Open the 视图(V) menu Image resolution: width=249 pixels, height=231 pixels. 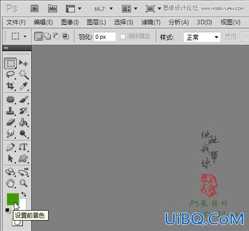point(230,22)
